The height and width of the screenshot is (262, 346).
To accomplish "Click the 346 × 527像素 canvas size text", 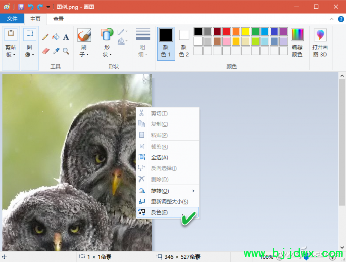I will 182,257.
